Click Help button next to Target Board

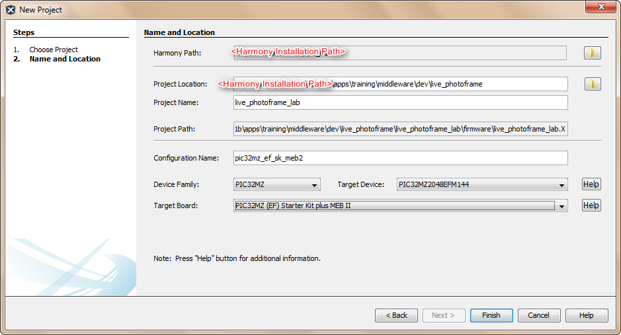point(591,205)
